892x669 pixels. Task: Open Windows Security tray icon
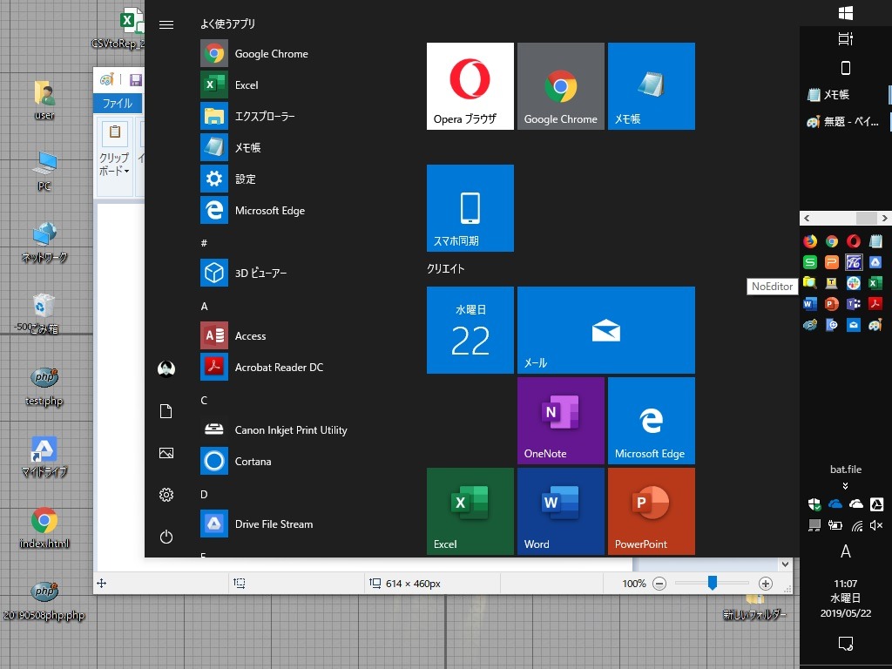(x=814, y=504)
